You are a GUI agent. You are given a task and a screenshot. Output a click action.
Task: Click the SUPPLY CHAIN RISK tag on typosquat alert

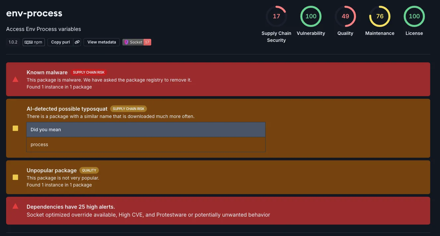128,109
